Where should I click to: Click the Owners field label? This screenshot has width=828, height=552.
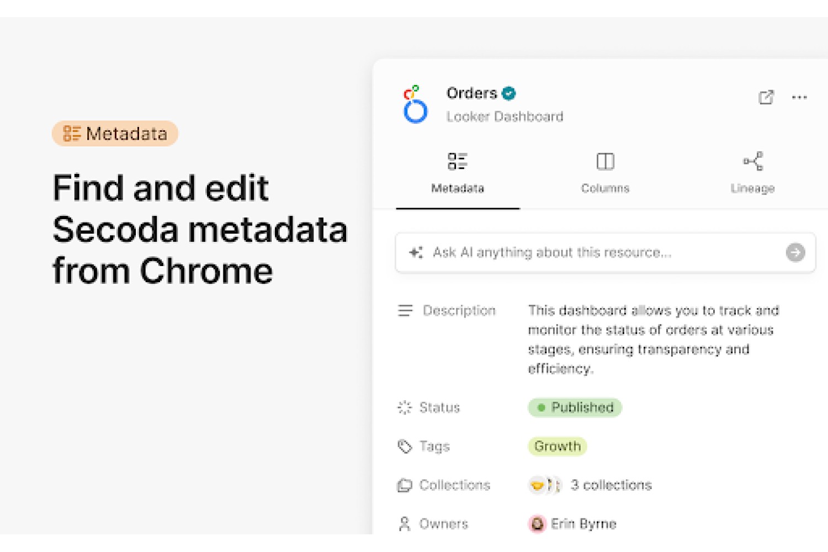tap(444, 524)
